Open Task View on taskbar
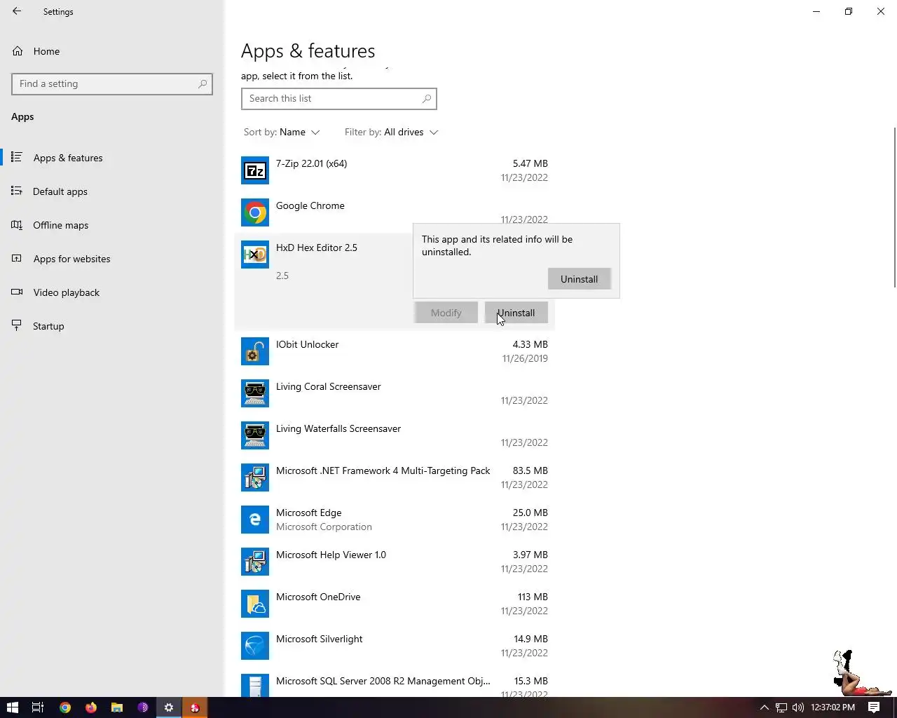Viewport: 897px width, 718px height. click(38, 707)
